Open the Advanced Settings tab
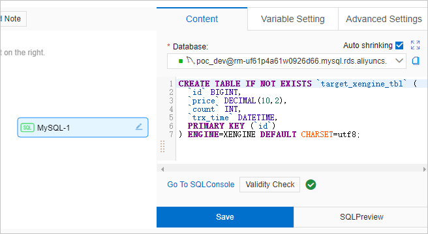 (383, 19)
